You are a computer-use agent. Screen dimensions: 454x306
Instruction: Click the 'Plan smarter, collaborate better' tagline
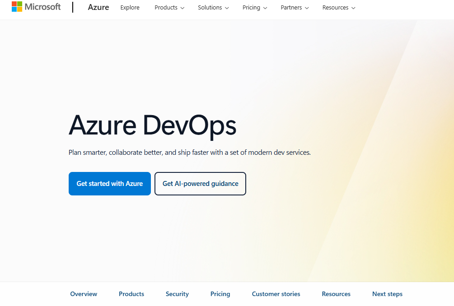coord(190,153)
